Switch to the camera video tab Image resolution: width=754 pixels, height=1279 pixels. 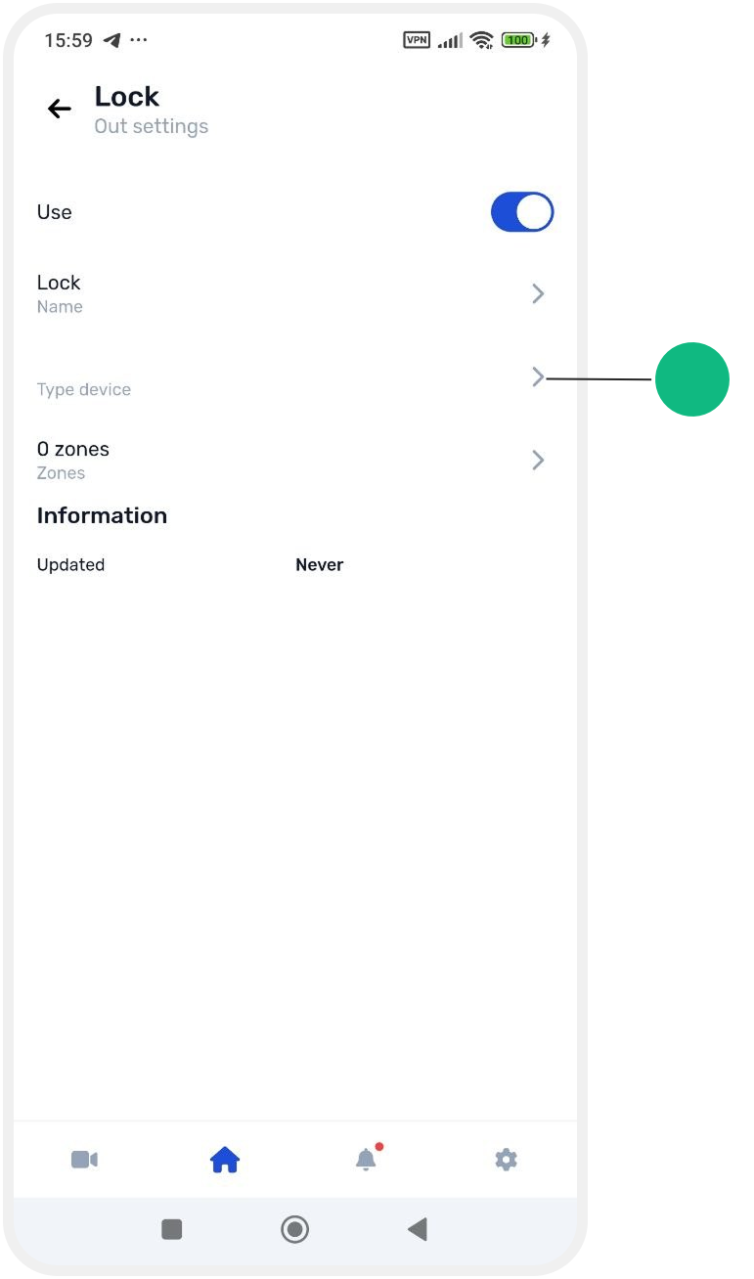pyautogui.click(x=84, y=1160)
